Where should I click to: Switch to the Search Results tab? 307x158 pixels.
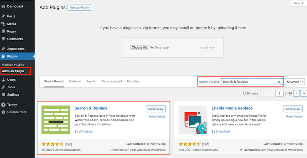pyautogui.click(x=54, y=81)
